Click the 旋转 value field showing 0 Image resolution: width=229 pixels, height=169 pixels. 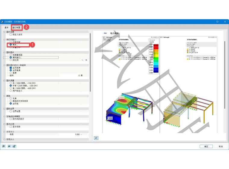[x=69, y=75]
